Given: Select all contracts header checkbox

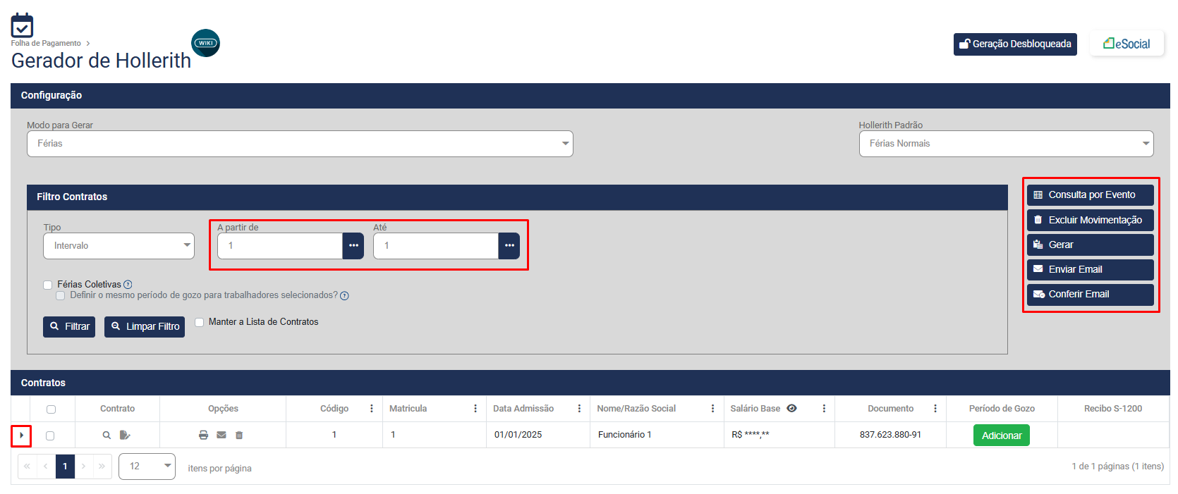Looking at the screenshot, I should [51, 409].
